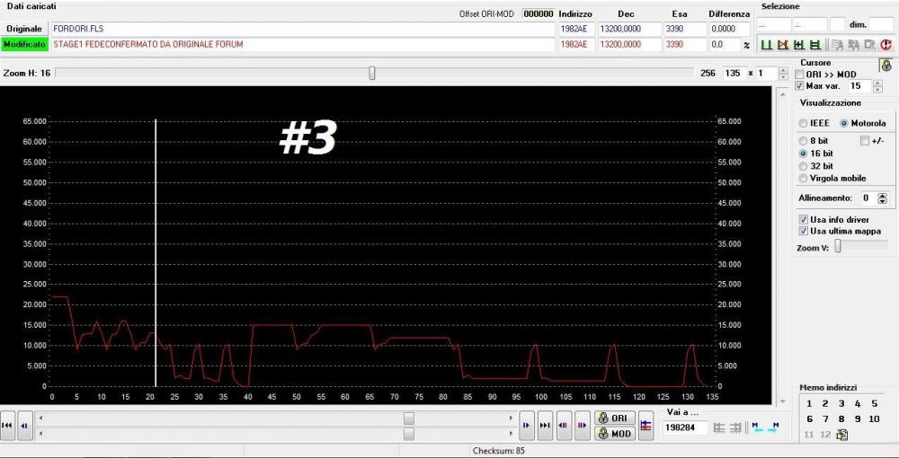This screenshot has width=899, height=458.
Task: Click the jump-to-start navigation button
Action: click(7, 426)
